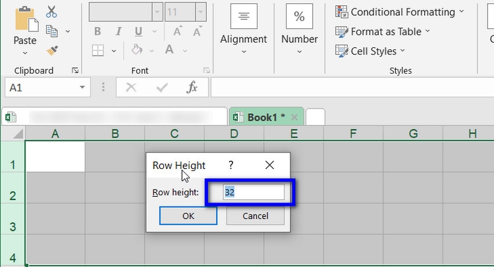Image resolution: width=494 pixels, height=267 pixels.
Task: Click the Row height input field
Action: coord(254,192)
